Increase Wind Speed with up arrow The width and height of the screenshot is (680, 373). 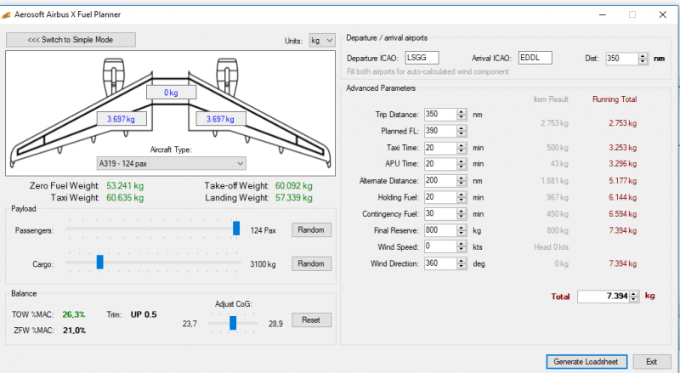pos(462,244)
